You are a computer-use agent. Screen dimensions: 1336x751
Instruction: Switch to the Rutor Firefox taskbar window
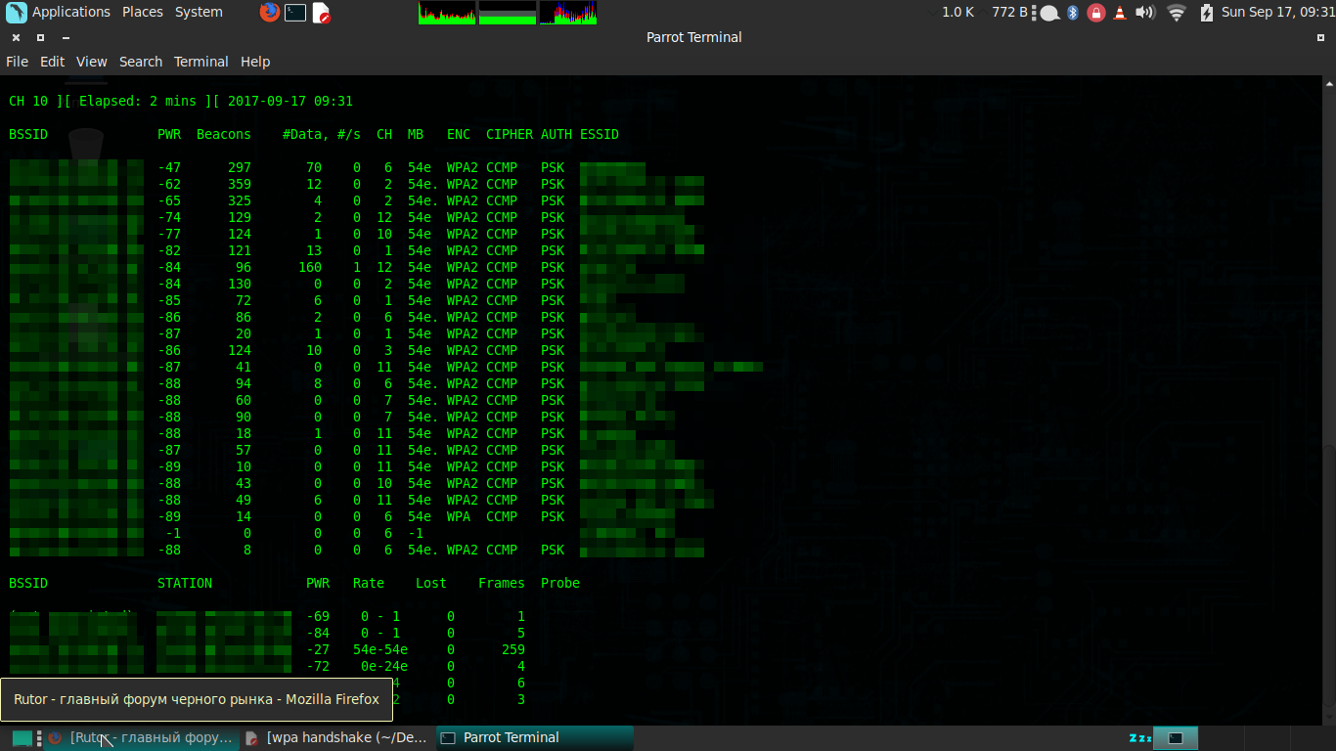point(142,738)
